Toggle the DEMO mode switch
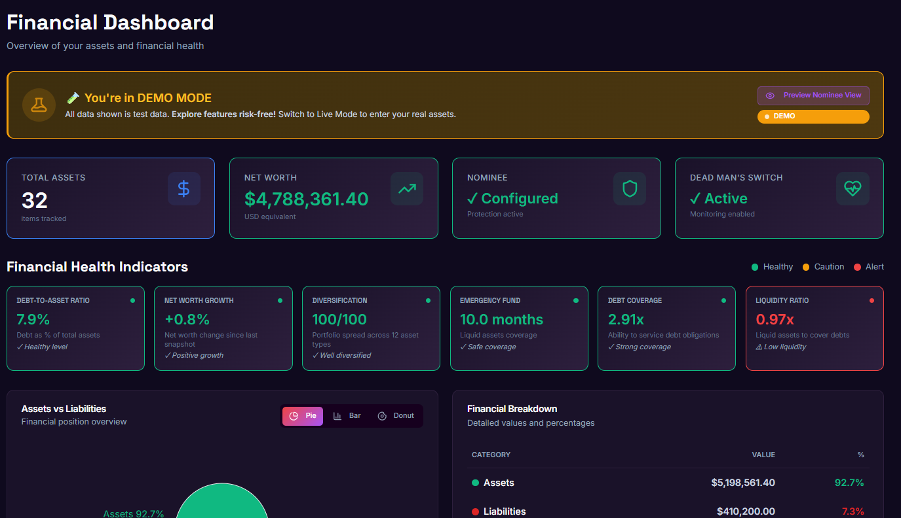 pos(813,116)
